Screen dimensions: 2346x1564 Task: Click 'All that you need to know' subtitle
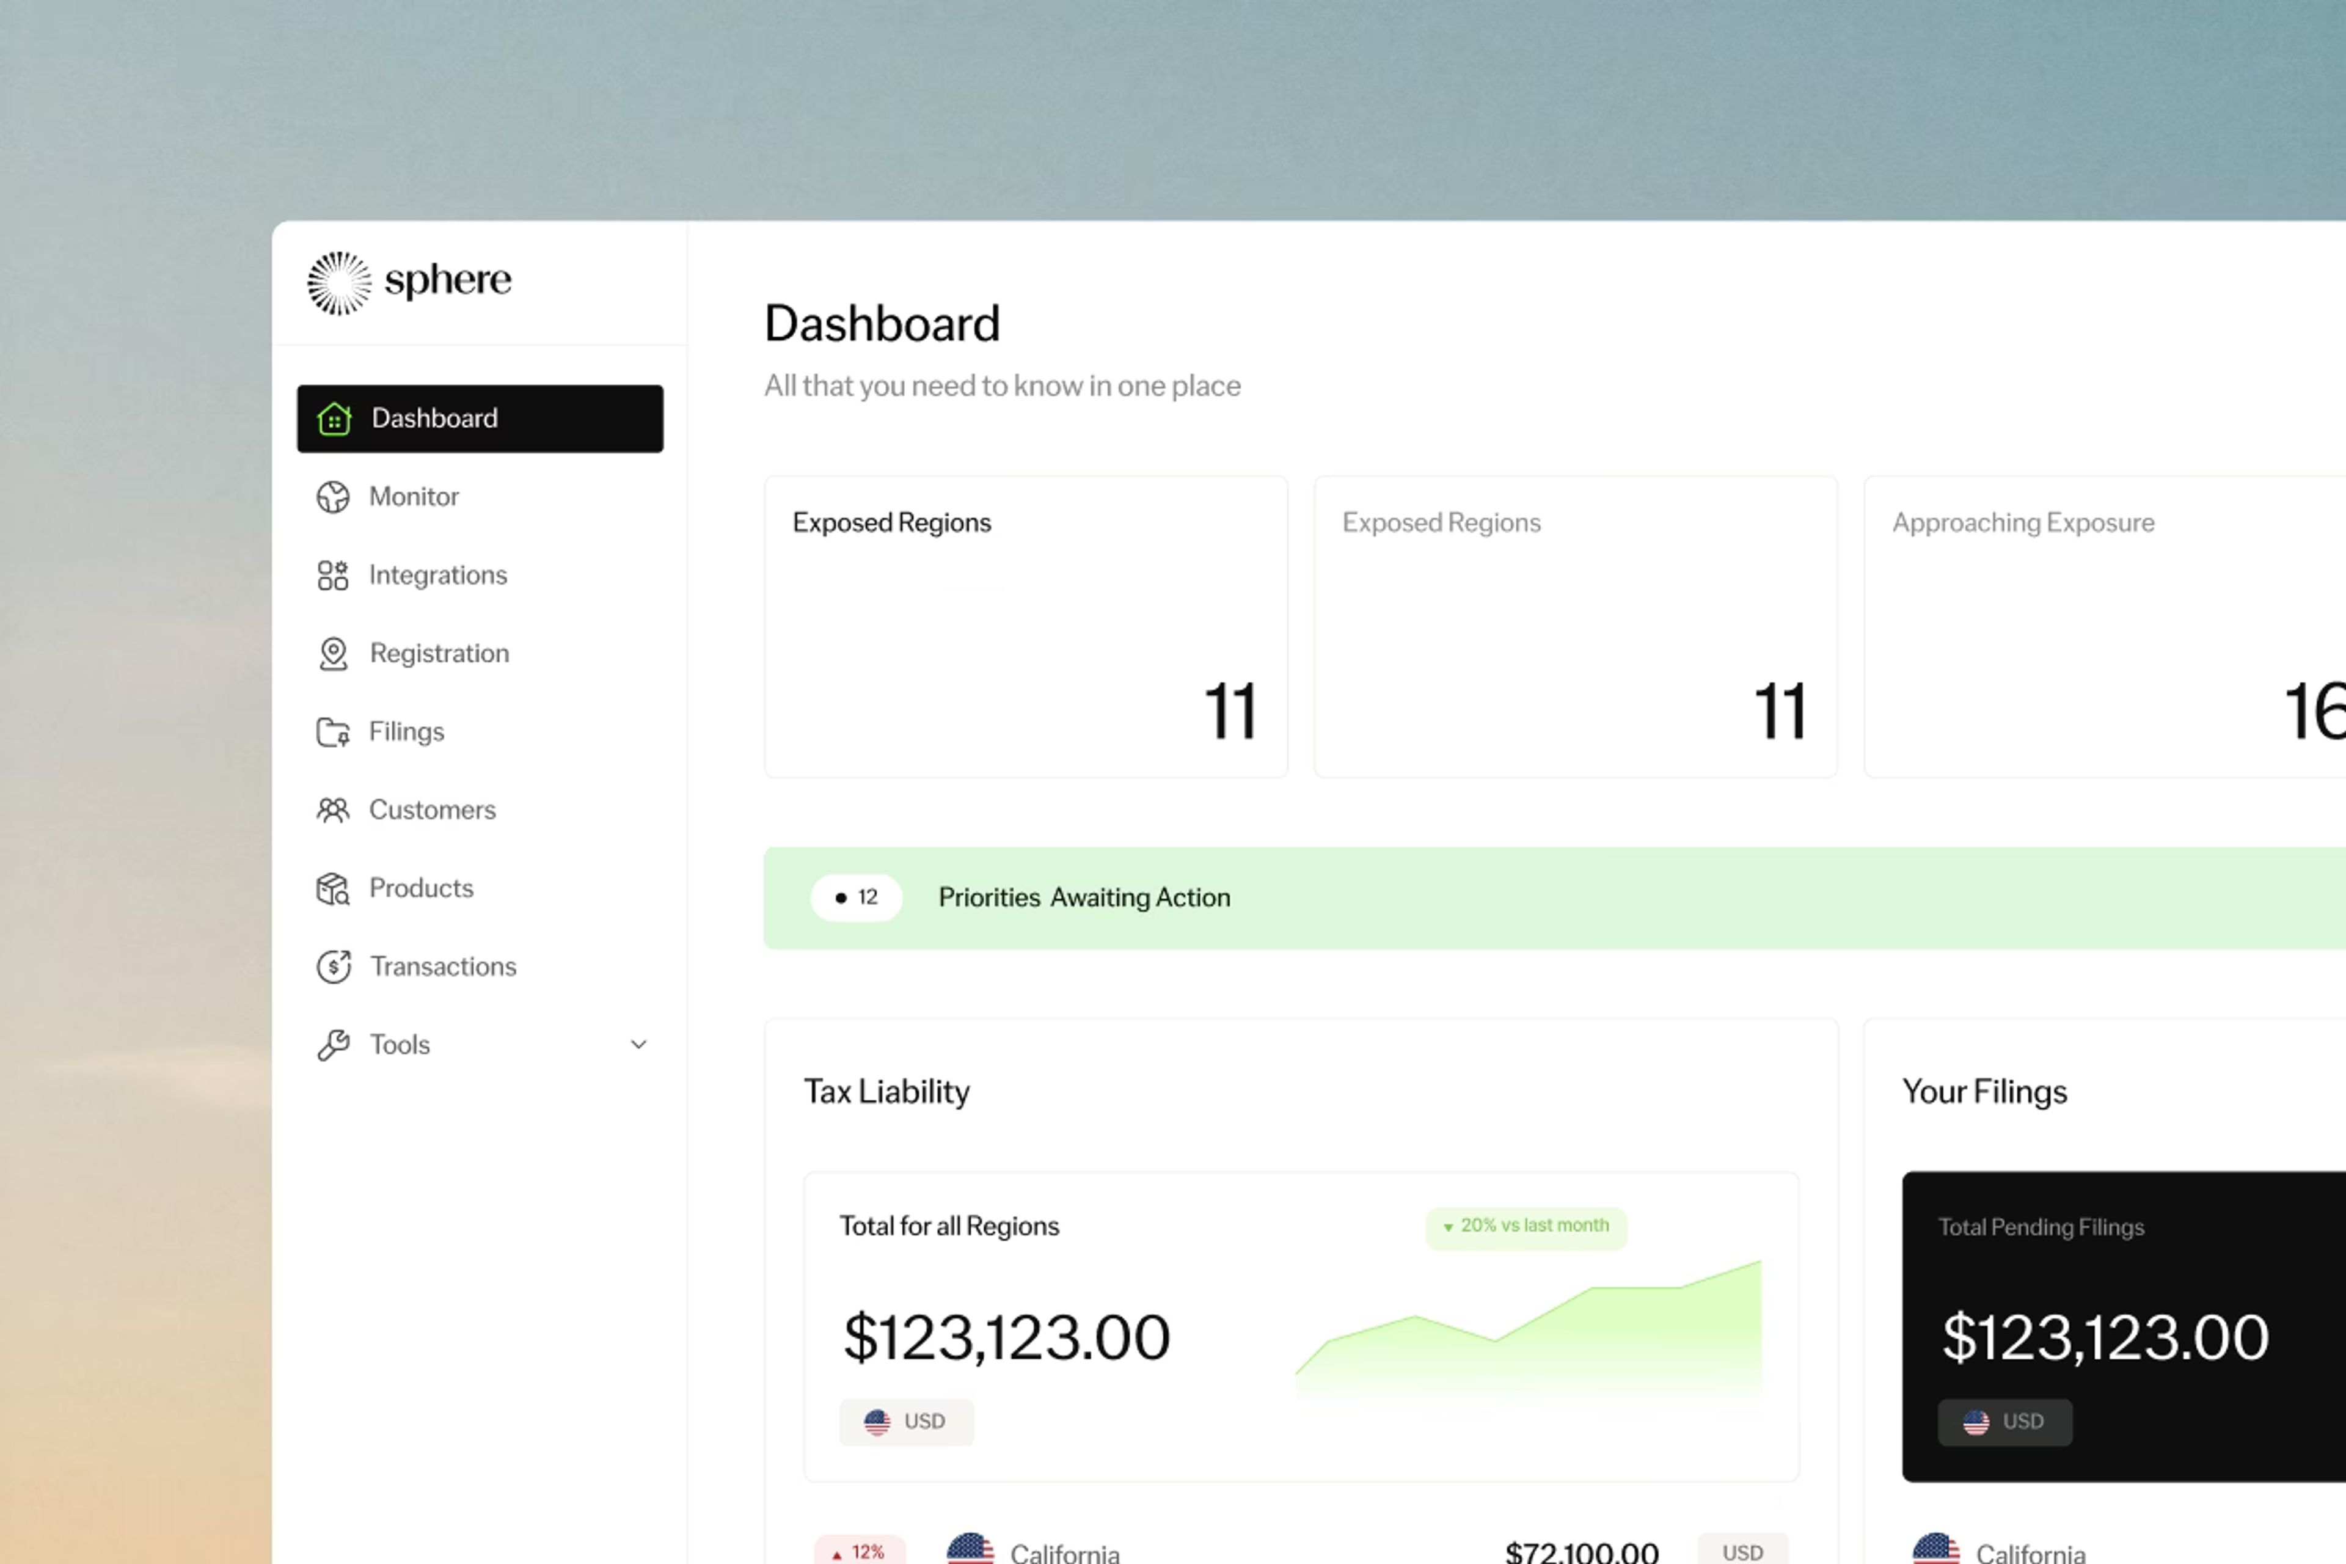coord(1003,386)
